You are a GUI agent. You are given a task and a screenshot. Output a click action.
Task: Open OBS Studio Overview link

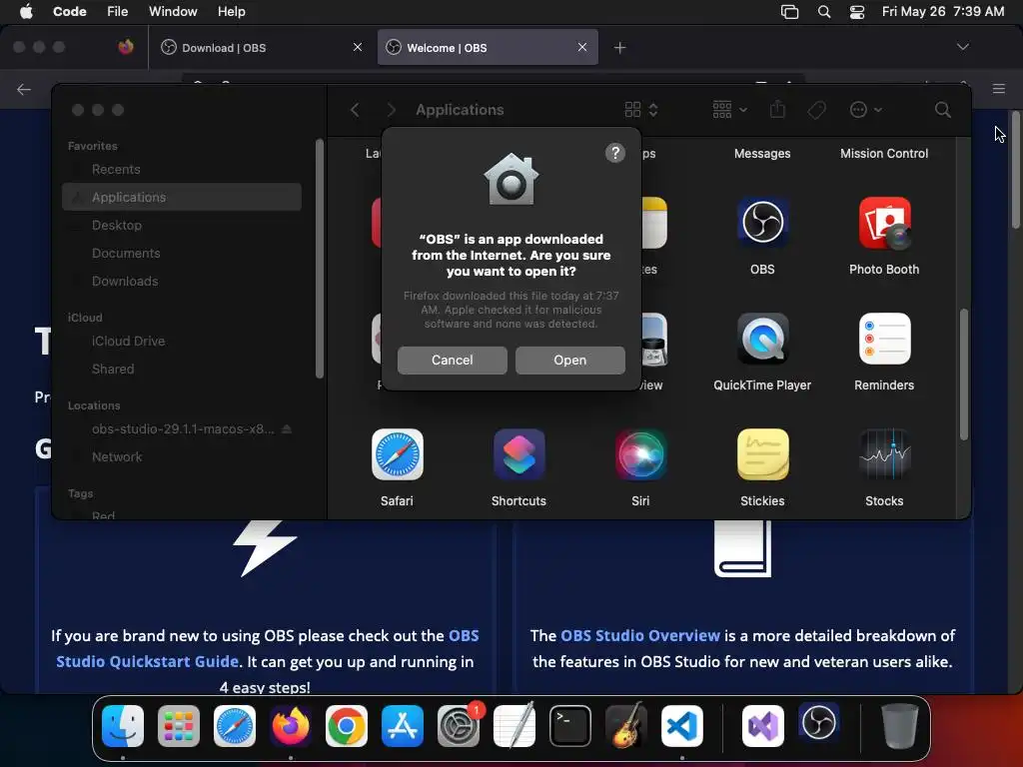(640, 635)
